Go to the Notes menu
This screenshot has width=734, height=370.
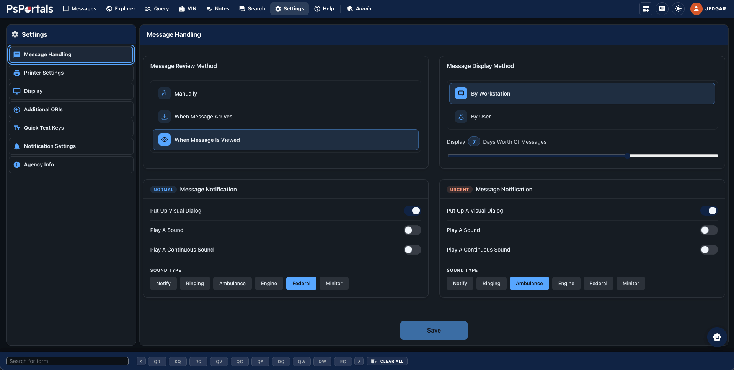click(218, 9)
